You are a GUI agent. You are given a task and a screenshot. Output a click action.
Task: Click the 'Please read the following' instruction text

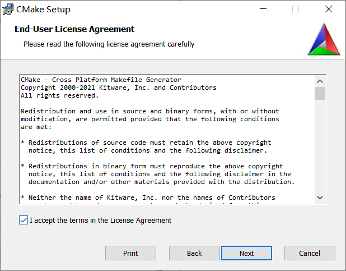click(x=109, y=44)
